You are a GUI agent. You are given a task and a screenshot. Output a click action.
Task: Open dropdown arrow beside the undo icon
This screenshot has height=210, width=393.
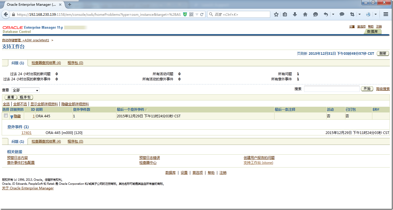coord(333,14)
